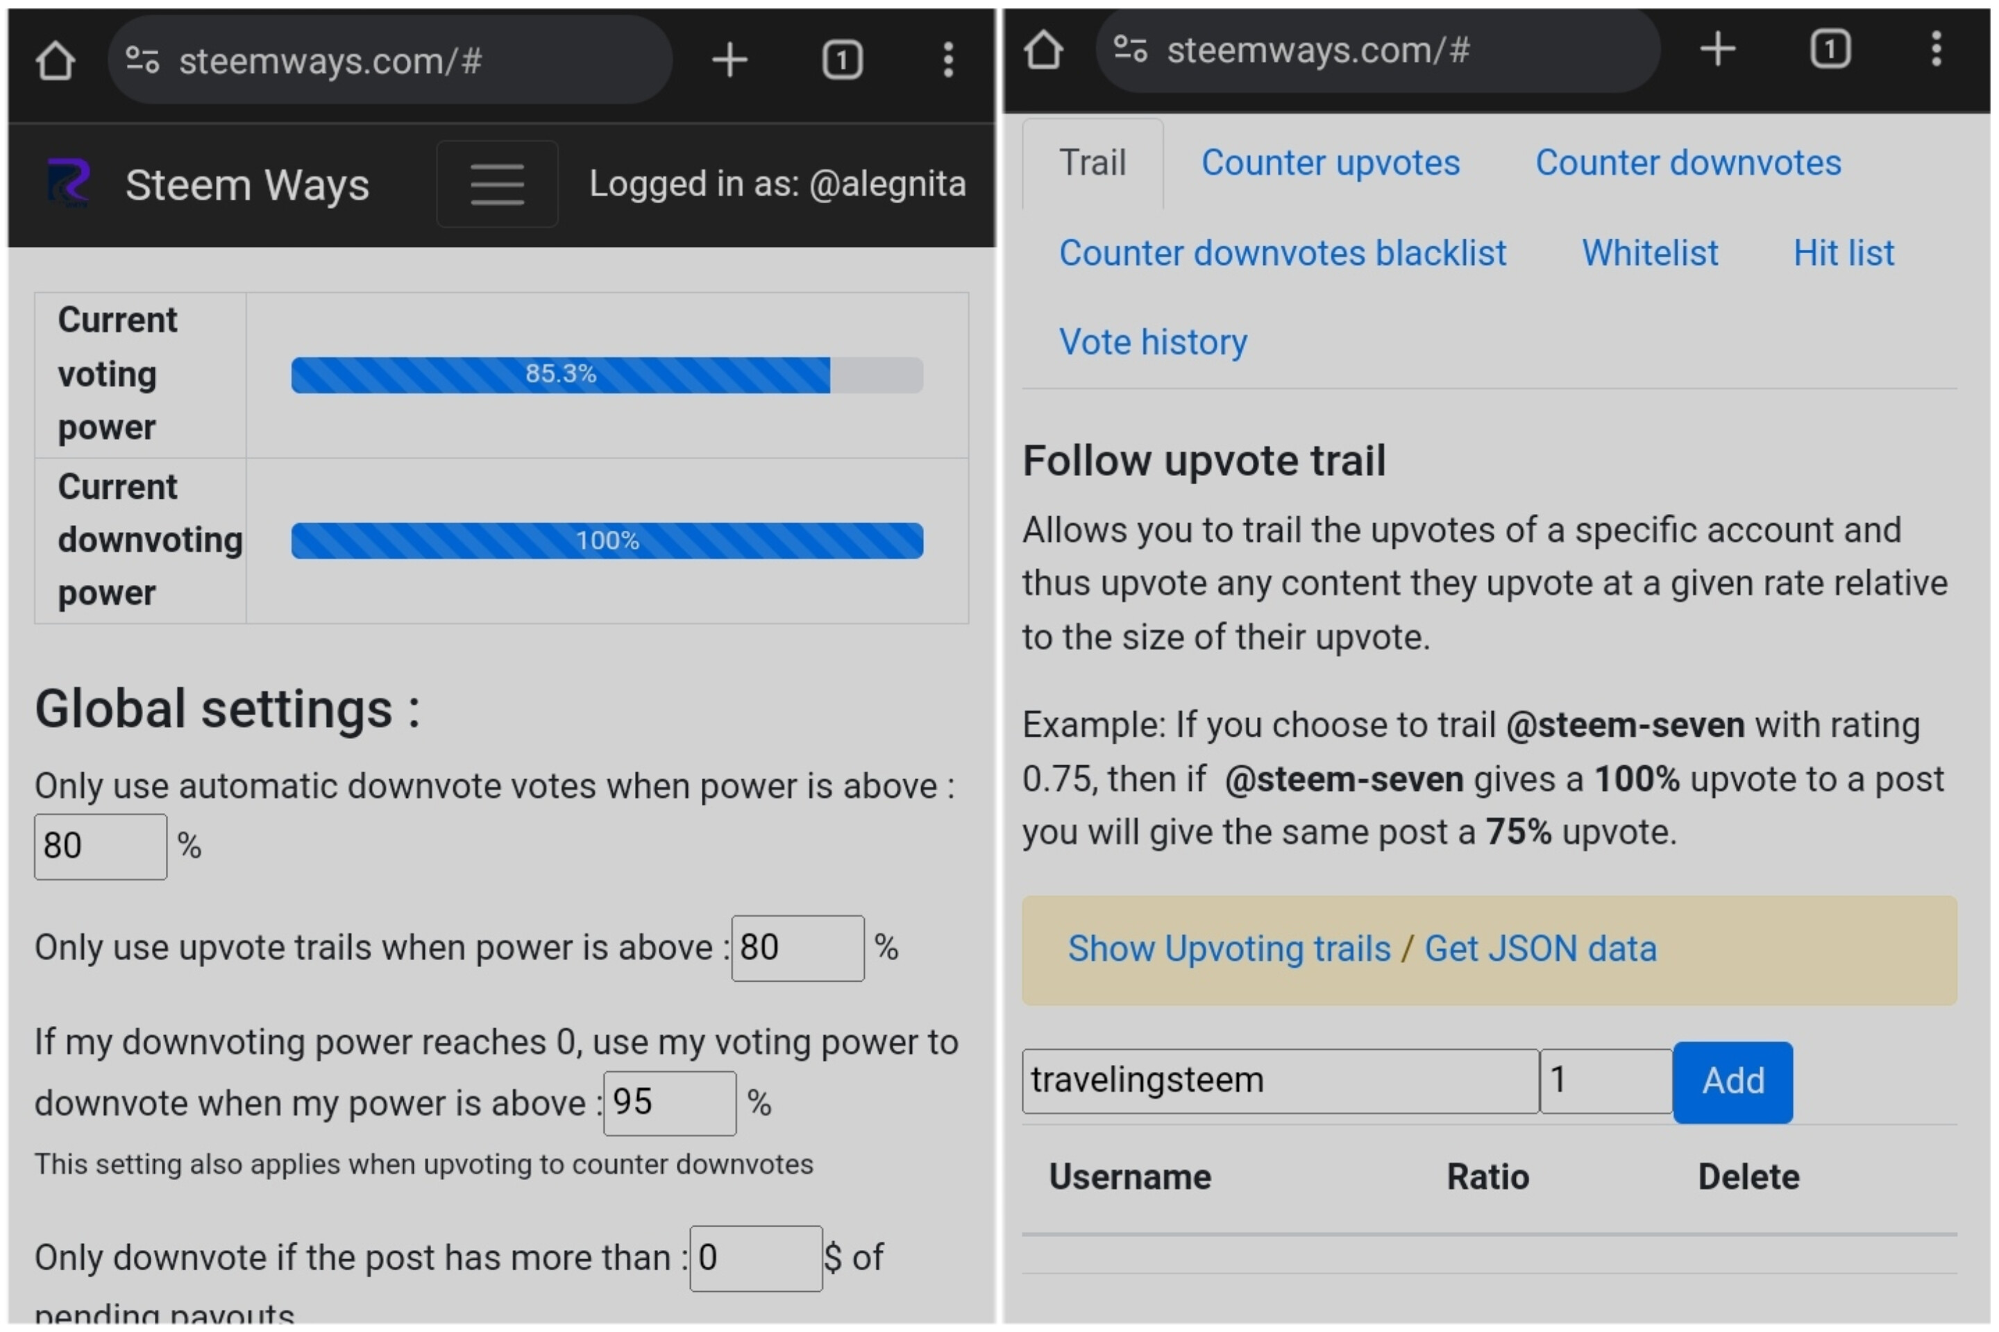Click the 100% downvoting power bar

pyautogui.click(x=607, y=541)
